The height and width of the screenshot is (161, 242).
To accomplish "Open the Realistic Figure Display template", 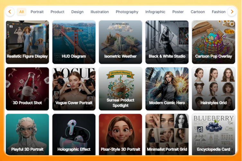I will 27,42.
